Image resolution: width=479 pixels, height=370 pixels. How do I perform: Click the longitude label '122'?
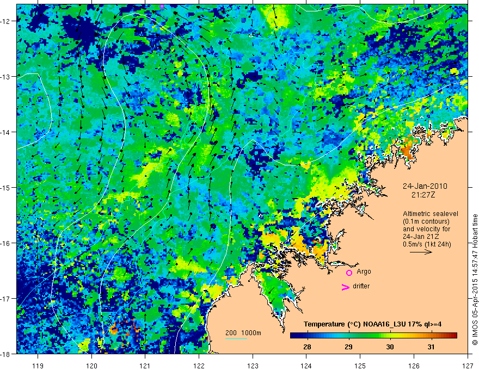tap(199, 366)
